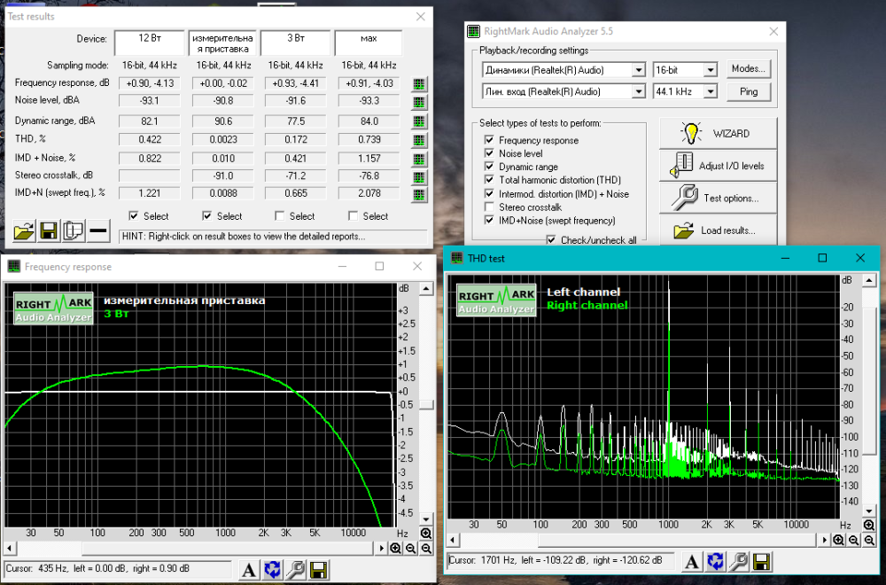Click the WIZARD button

pos(718,134)
